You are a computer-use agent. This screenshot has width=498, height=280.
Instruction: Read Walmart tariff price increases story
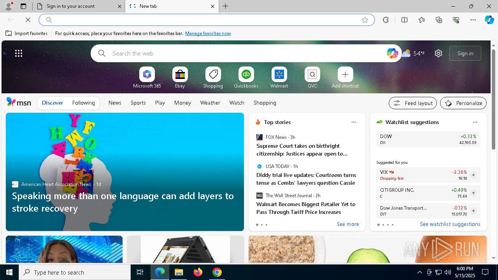tap(306, 208)
